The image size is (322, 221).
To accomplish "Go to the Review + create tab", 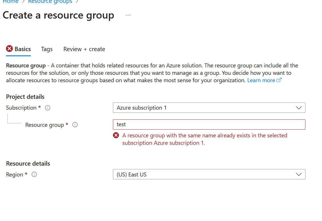I will coord(84,49).
